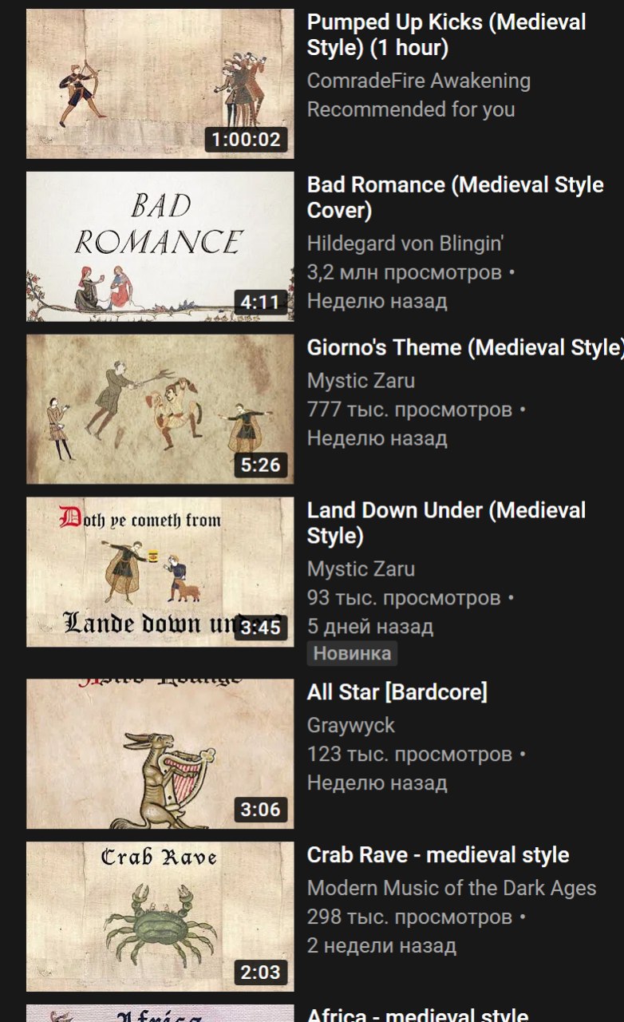Open Mystic Zaru channel under Giorno's Theme

tap(361, 381)
